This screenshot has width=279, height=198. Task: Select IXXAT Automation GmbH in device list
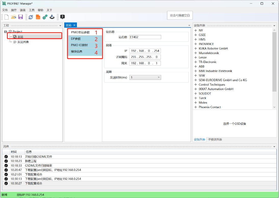coord(216,89)
